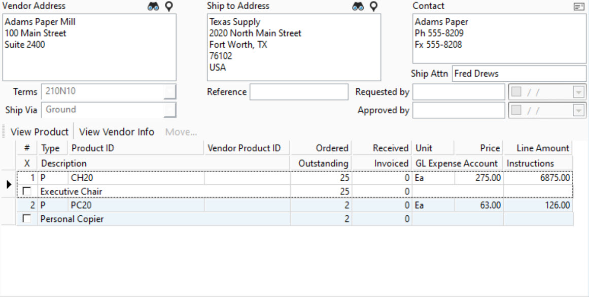Open map pin next to Vendor Address

pyautogui.click(x=168, y=6)
